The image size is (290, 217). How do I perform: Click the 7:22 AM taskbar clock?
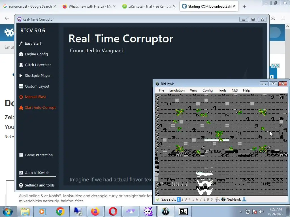(x=276, y=212)
